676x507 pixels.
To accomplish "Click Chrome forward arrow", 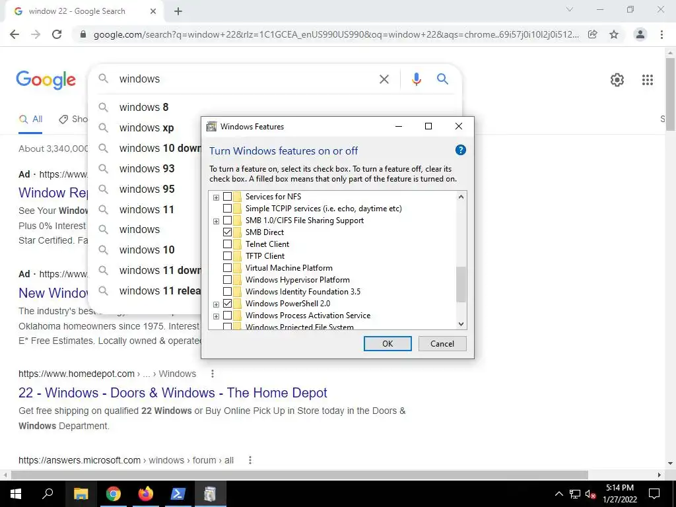I will 36,34.
